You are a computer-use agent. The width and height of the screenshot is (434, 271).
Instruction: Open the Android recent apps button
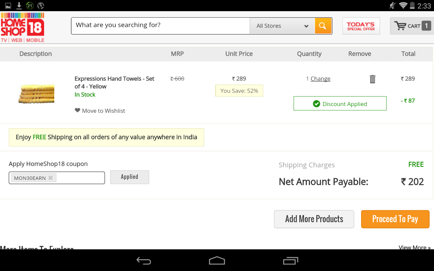pyautogui.click(x=290, y=260)
